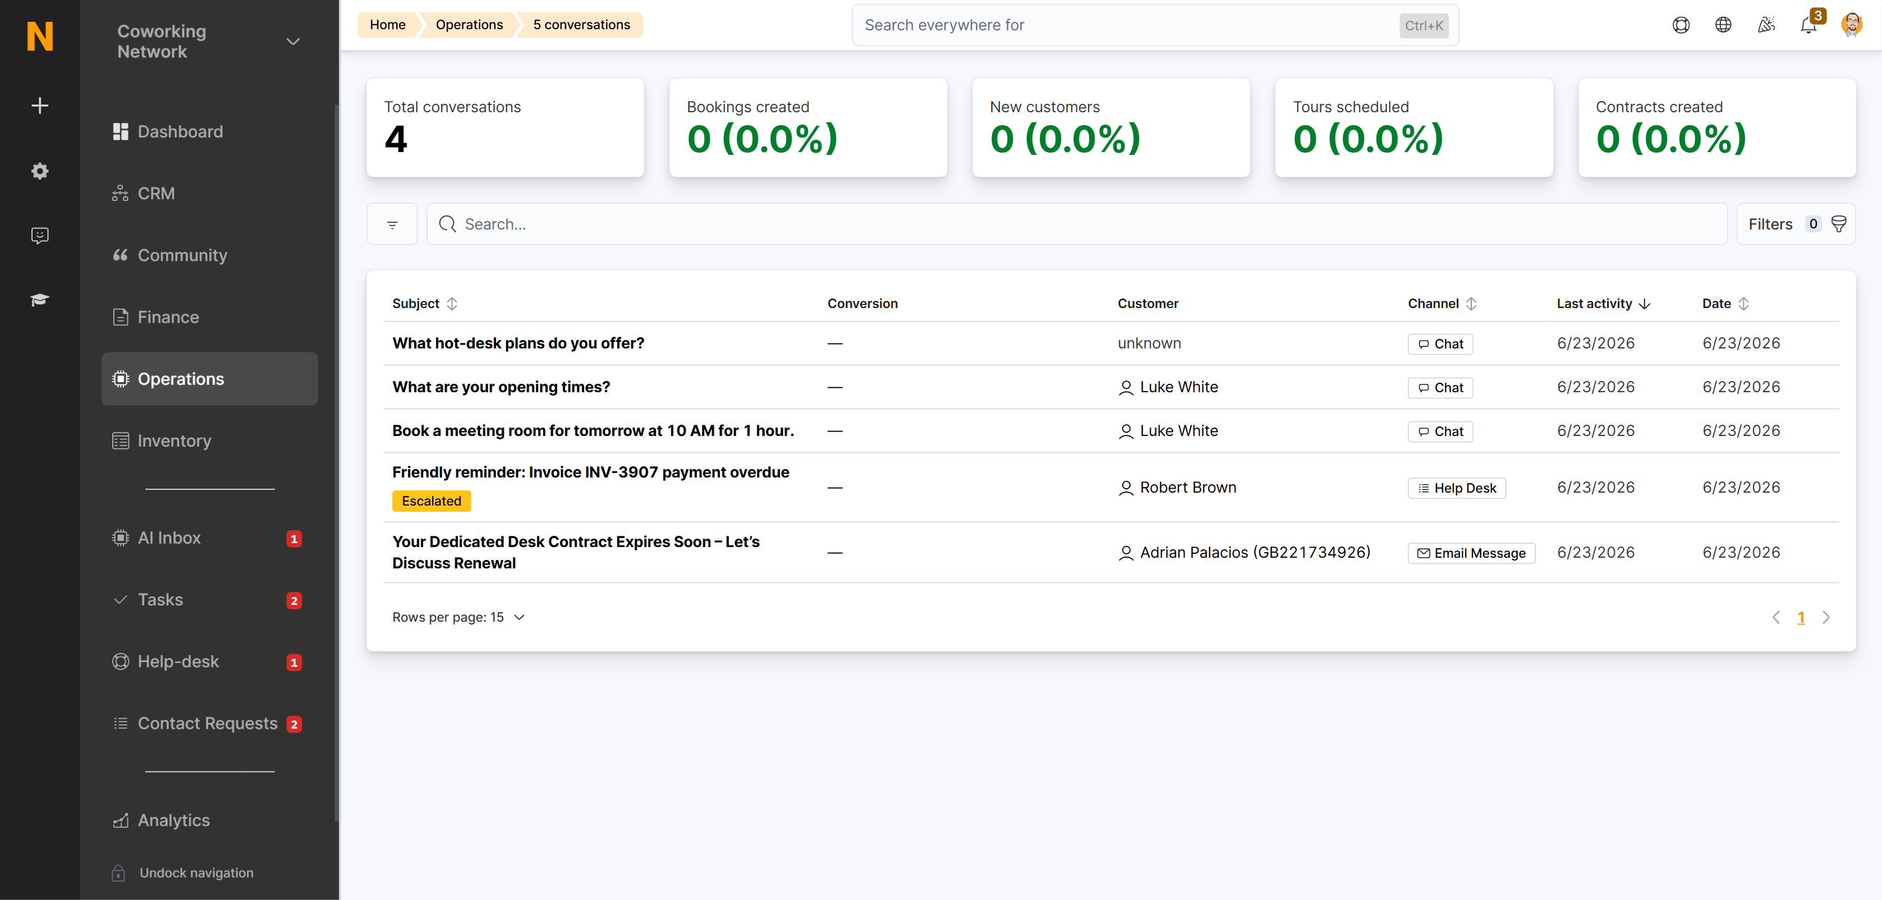Click the Tours scheduled card

click(1413, 128)
